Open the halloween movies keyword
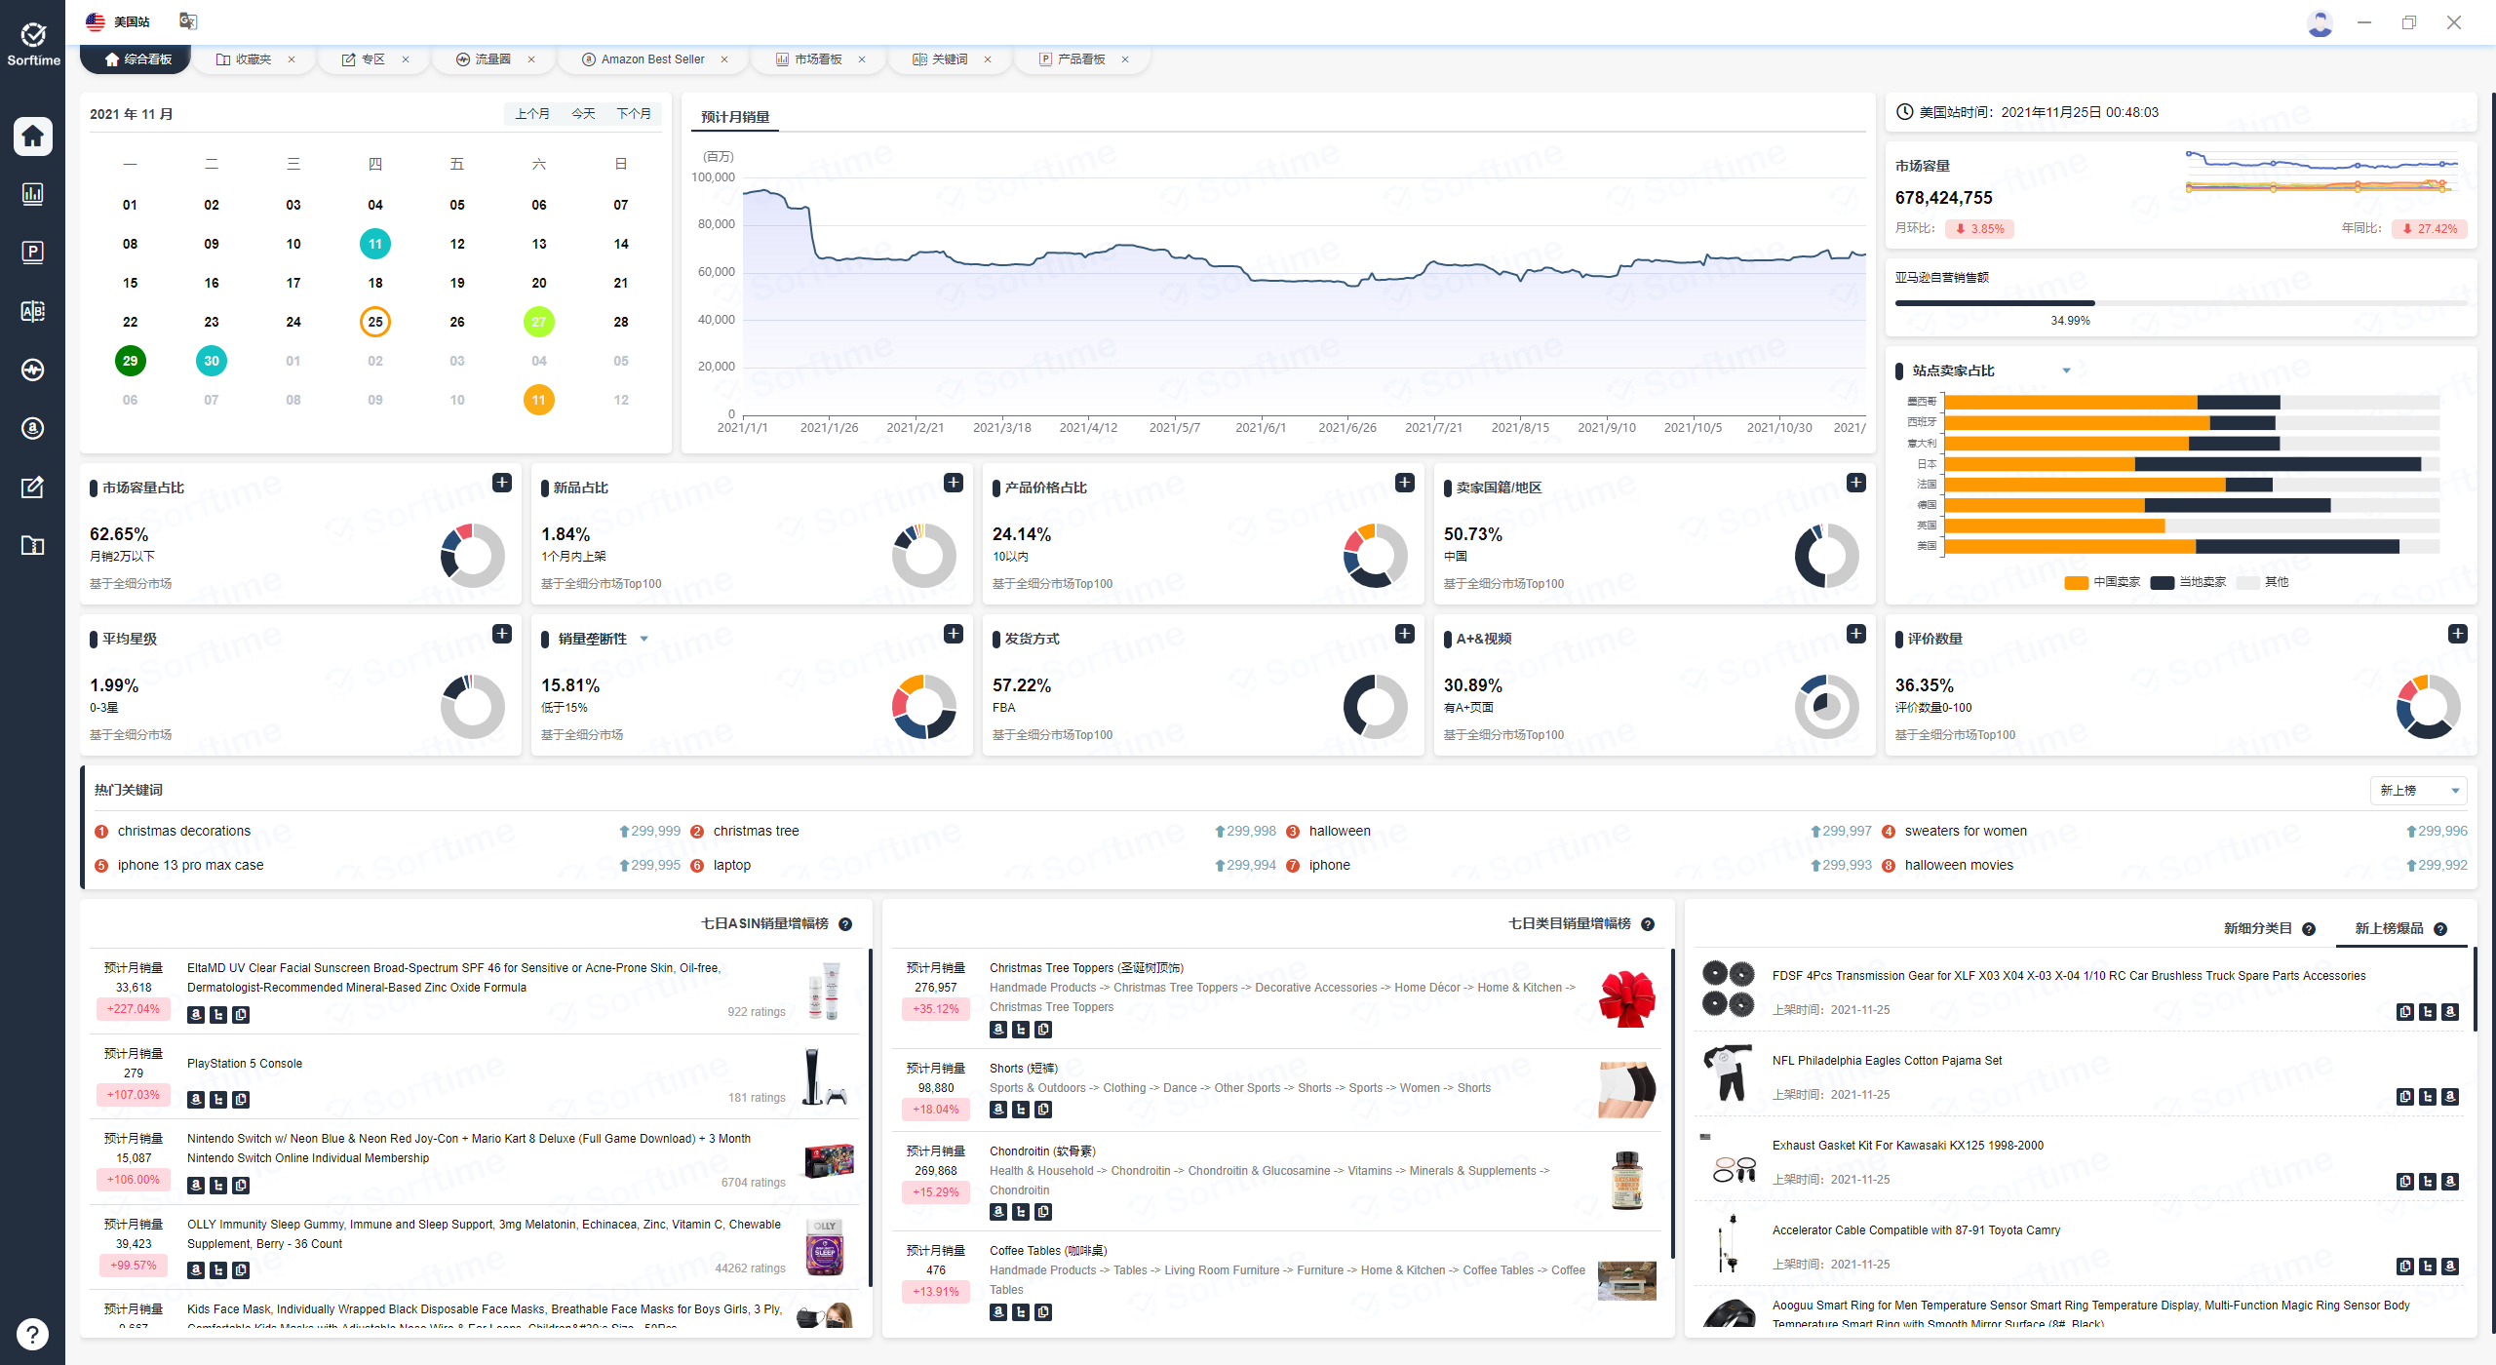The height and width of the screenshot is (1365, 2496). pyautogui.click(x=1959, y=866)
